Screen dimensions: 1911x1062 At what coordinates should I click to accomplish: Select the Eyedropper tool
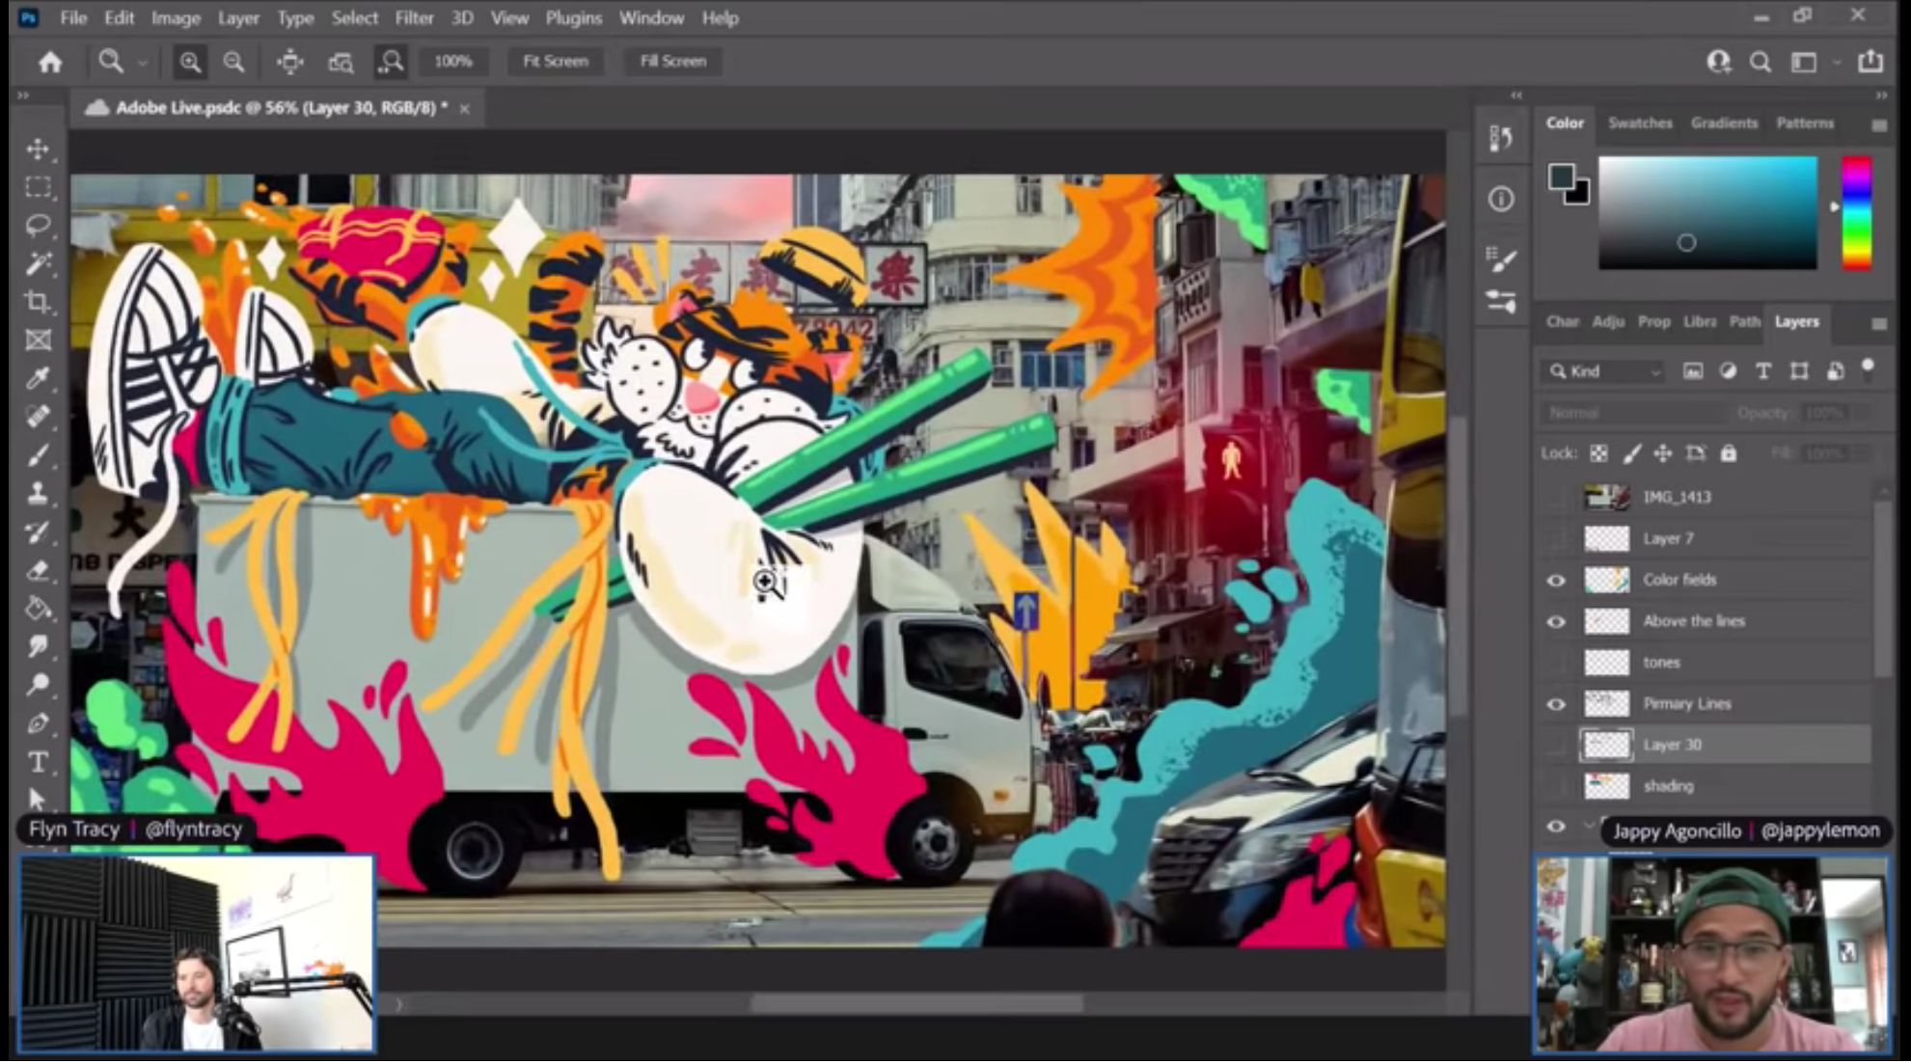click(x=38, y=378)
